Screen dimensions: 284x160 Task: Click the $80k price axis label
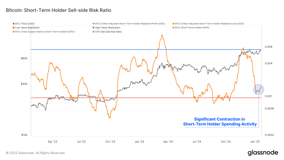(24, 58)
